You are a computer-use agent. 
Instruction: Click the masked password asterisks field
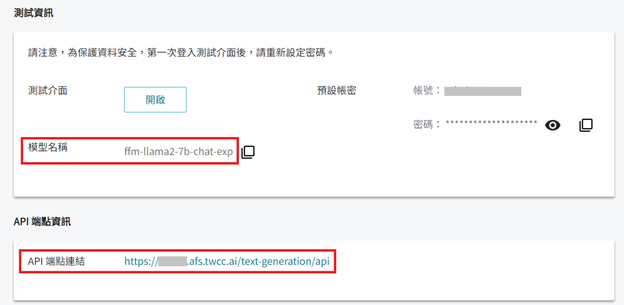coord(491,124)
